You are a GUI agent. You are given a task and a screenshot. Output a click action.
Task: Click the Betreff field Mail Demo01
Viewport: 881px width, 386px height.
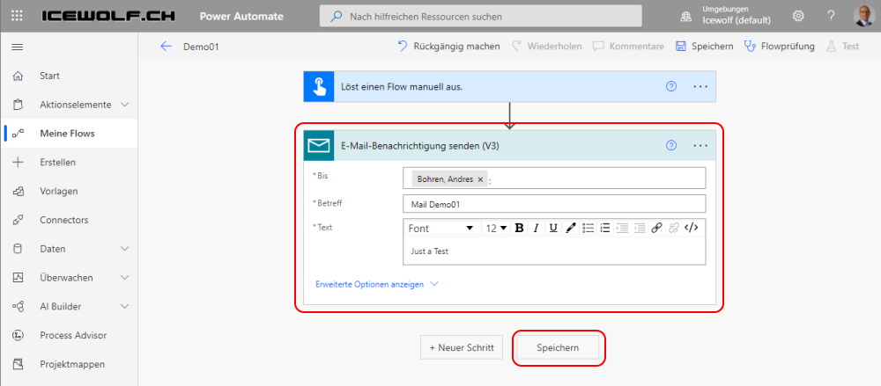(554, 204)
